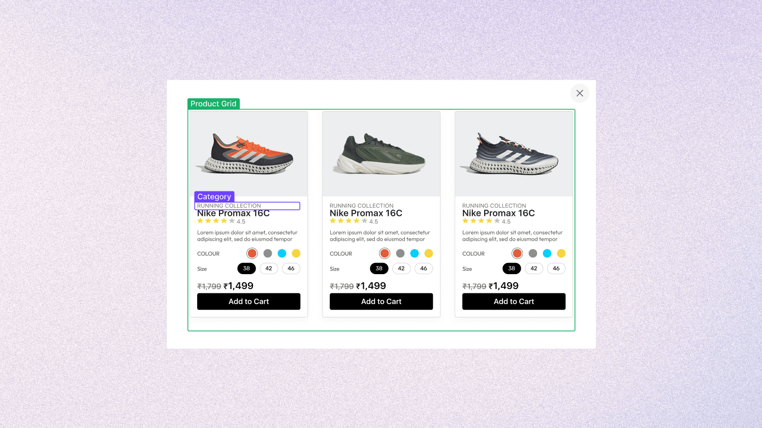
Task: Add the orange shoe to cart
Action: coord(248,302)
